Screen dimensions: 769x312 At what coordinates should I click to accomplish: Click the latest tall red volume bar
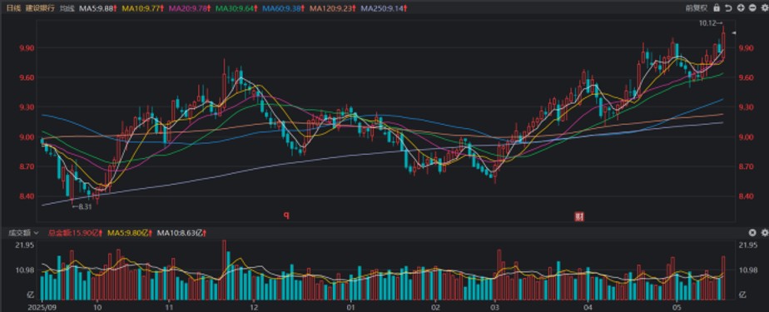pyautogui.click(x=723, y=278)
